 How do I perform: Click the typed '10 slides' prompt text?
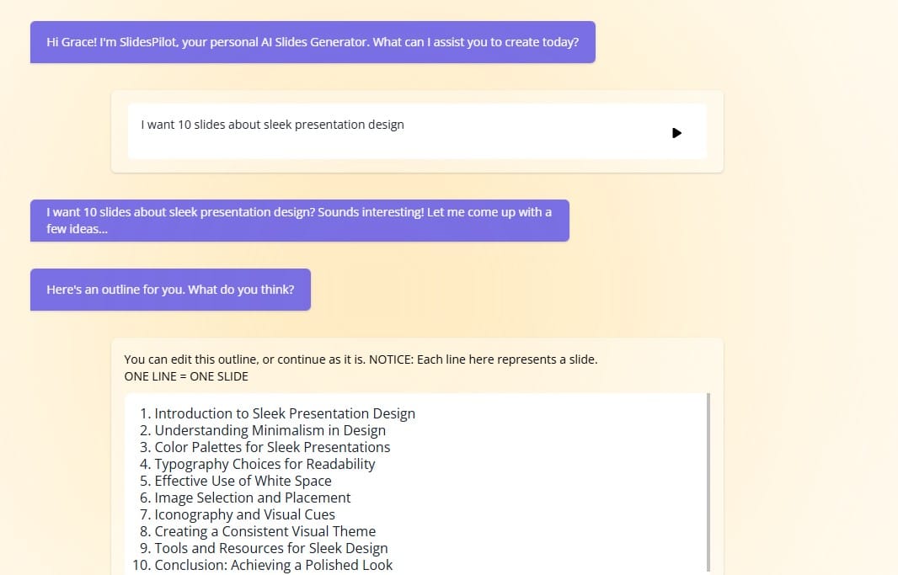(x=272, y=125)
